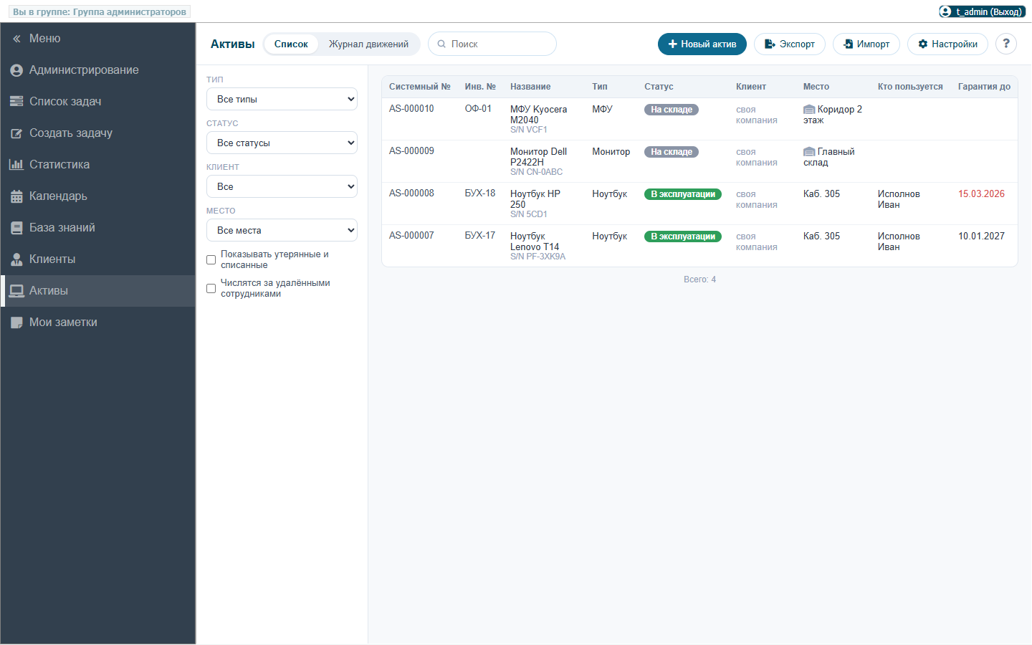Click the Календарь calendar icon
The width and height of the screenshot is (1032, 645).
pyautogui.click(x=16, y=196)
